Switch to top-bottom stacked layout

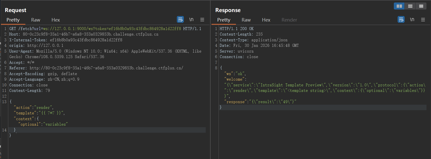[x=410, y=6]
